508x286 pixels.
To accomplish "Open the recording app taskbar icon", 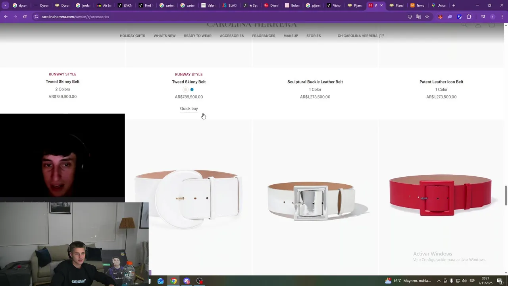I will 200,281.
